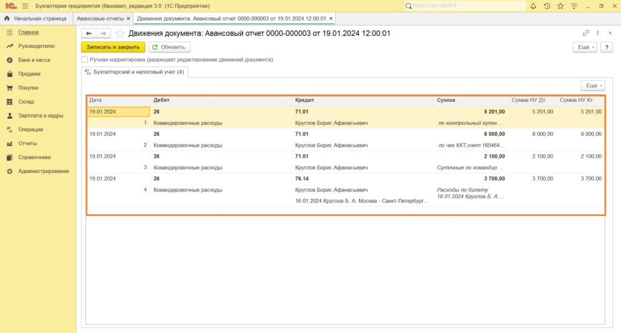Click the back navigation arrow
Screen dimensions: 621x333
(x=89, y=33)
